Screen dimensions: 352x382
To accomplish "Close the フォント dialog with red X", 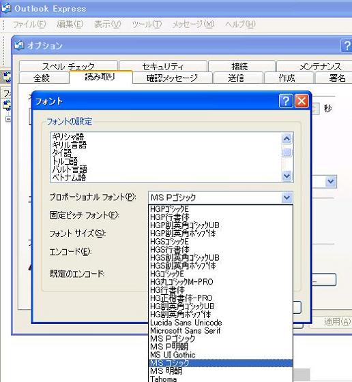I will coord(302,101).
